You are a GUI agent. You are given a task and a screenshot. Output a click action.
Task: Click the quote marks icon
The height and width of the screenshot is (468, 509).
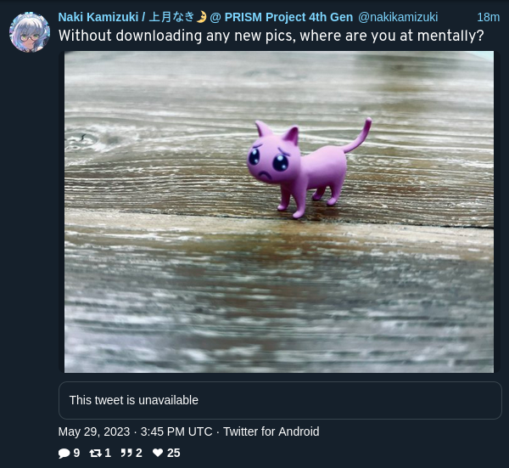point(126,453)
